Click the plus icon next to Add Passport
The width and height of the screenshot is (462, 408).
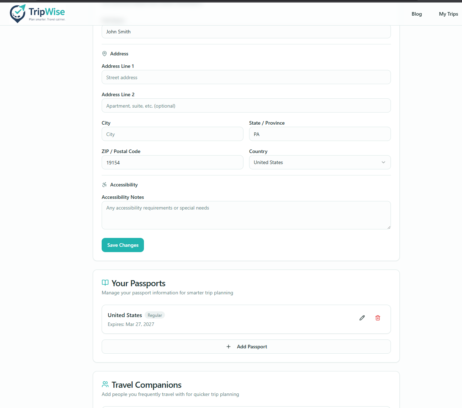(x=229, y=347)
